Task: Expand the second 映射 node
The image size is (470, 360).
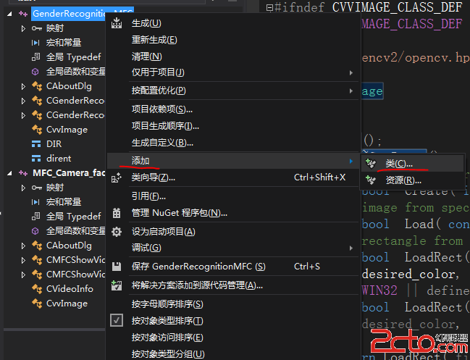Action: coord(23,188)
